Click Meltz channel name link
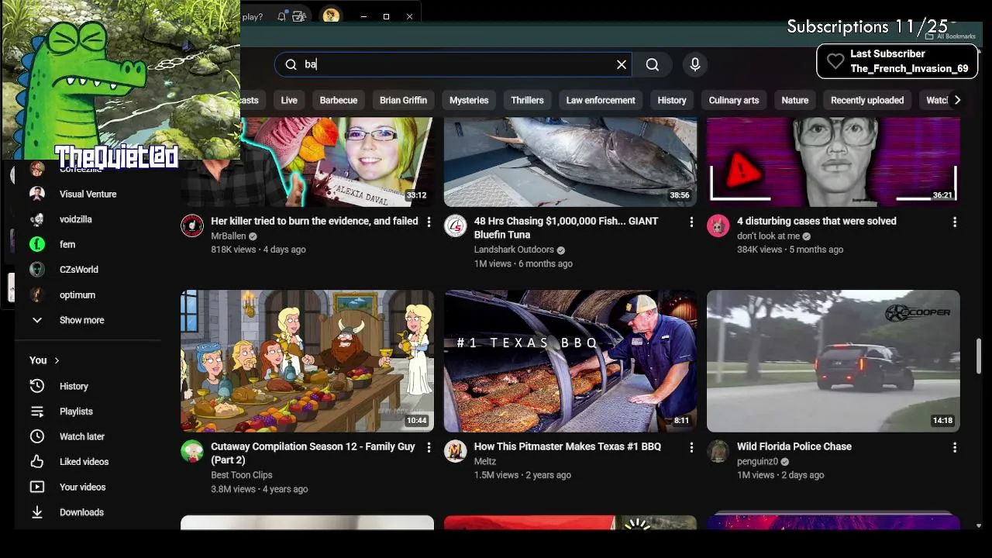This screenshot has width=992, height=558. coord(485,461)
